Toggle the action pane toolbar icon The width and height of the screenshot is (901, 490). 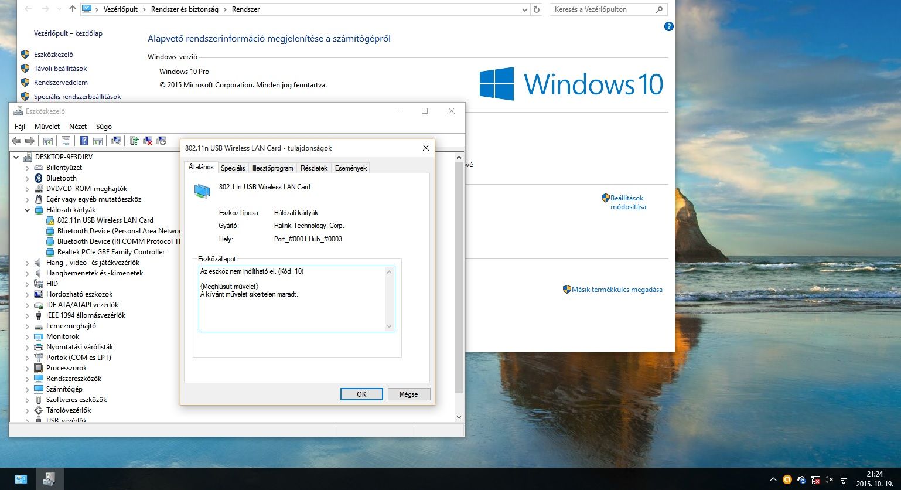[98, 141]
